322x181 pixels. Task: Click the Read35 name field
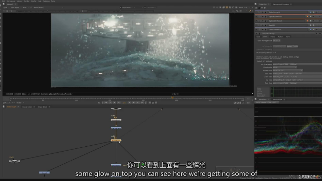(288, 25)
